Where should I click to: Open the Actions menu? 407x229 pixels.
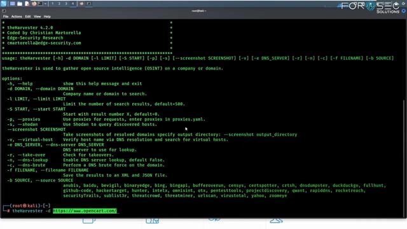(17, 17)
